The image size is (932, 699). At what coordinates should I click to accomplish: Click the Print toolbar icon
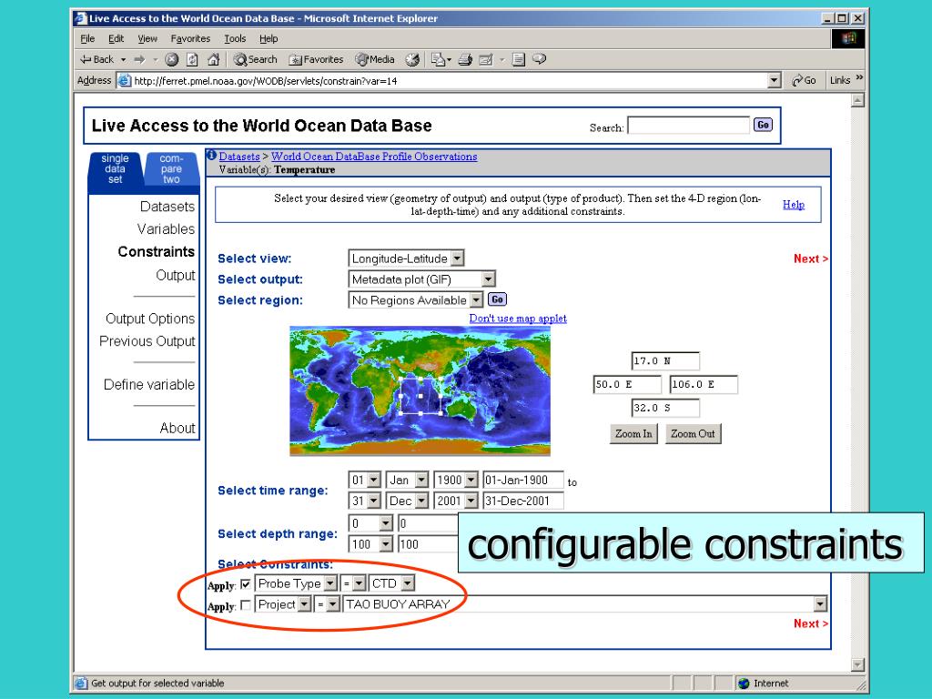[x=465, y=59]
